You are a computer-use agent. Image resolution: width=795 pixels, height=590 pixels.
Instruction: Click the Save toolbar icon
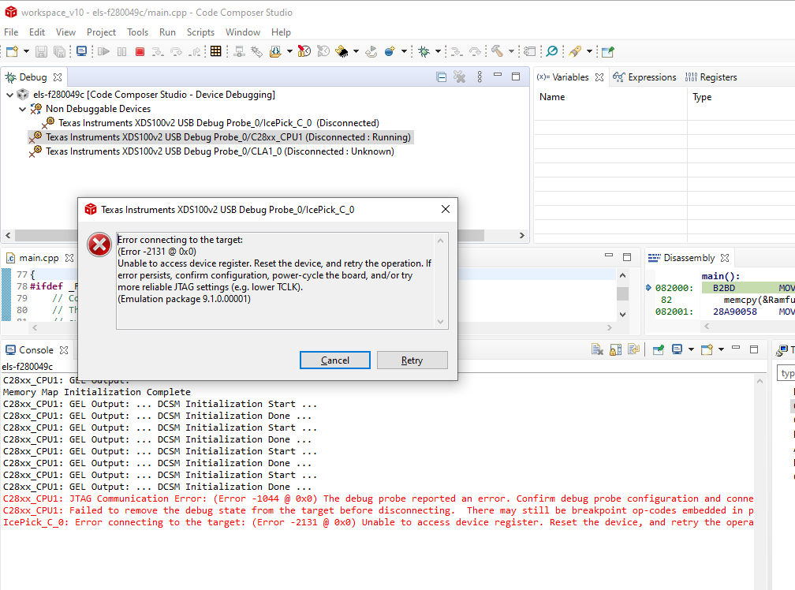tap(42, 51)
